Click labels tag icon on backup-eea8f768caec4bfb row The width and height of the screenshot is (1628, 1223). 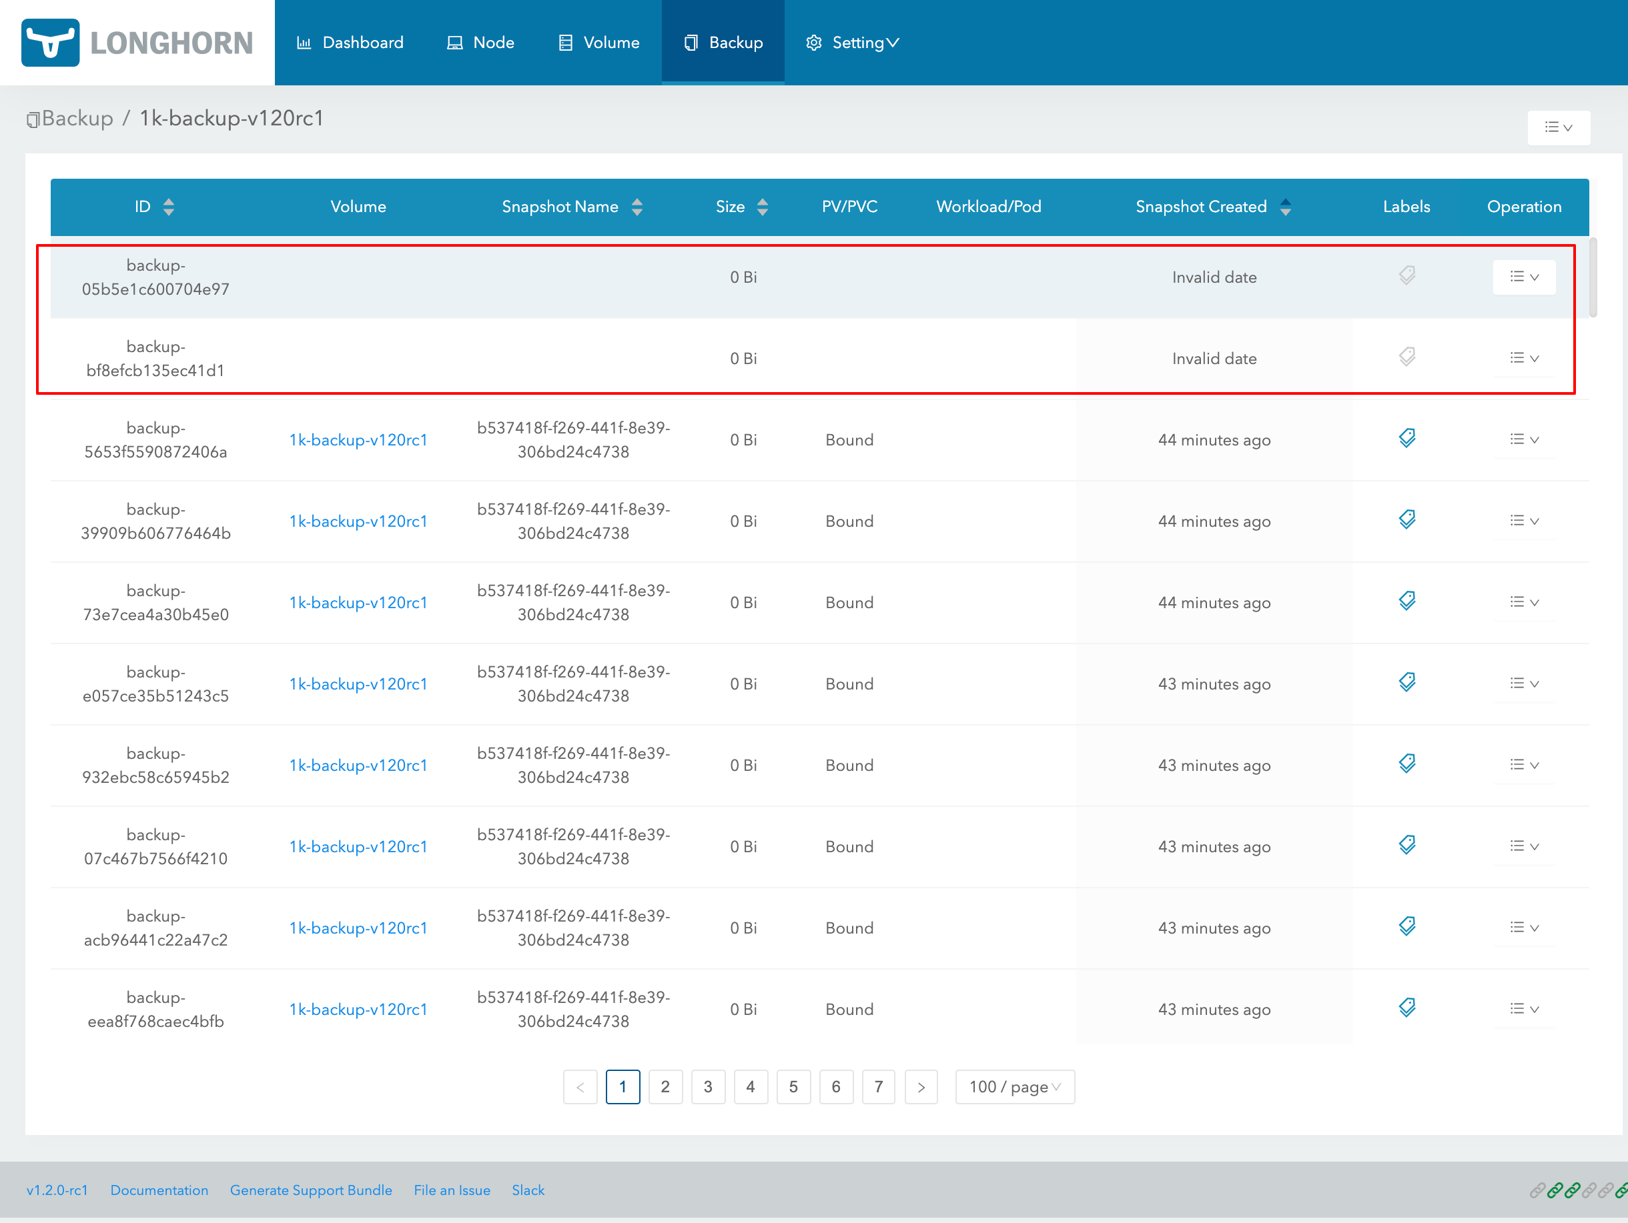(x=1406, y=1008)
